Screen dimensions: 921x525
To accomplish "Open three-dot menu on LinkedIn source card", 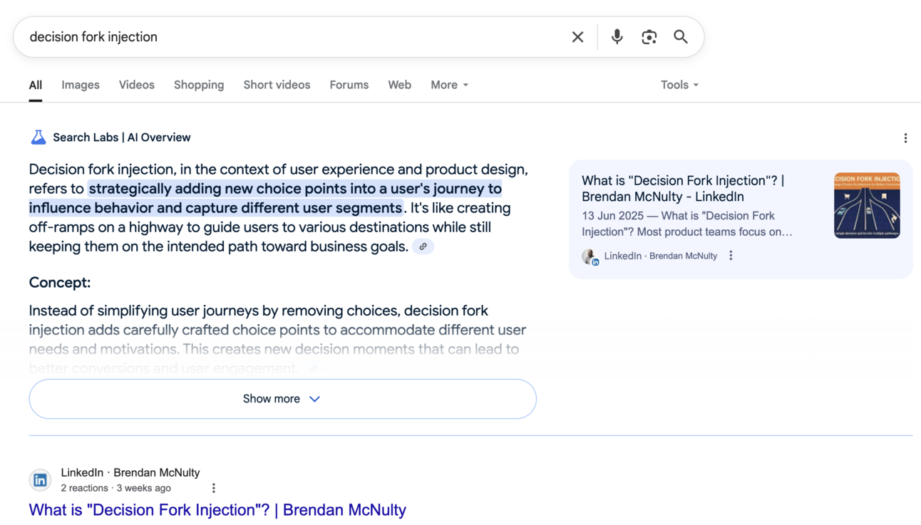I will click(731, 256).
